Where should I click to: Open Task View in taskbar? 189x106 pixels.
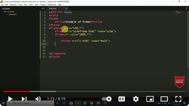point(64,103)
